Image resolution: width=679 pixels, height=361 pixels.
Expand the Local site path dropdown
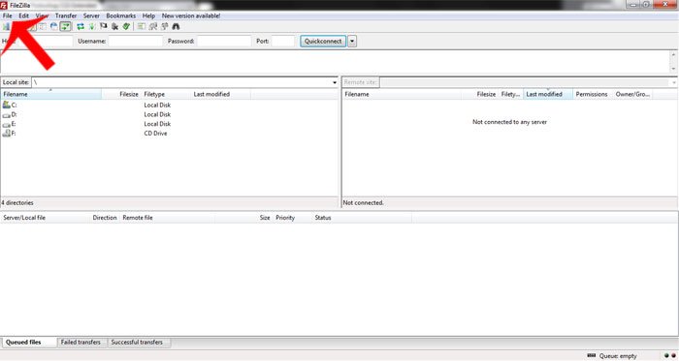point(335,82)
